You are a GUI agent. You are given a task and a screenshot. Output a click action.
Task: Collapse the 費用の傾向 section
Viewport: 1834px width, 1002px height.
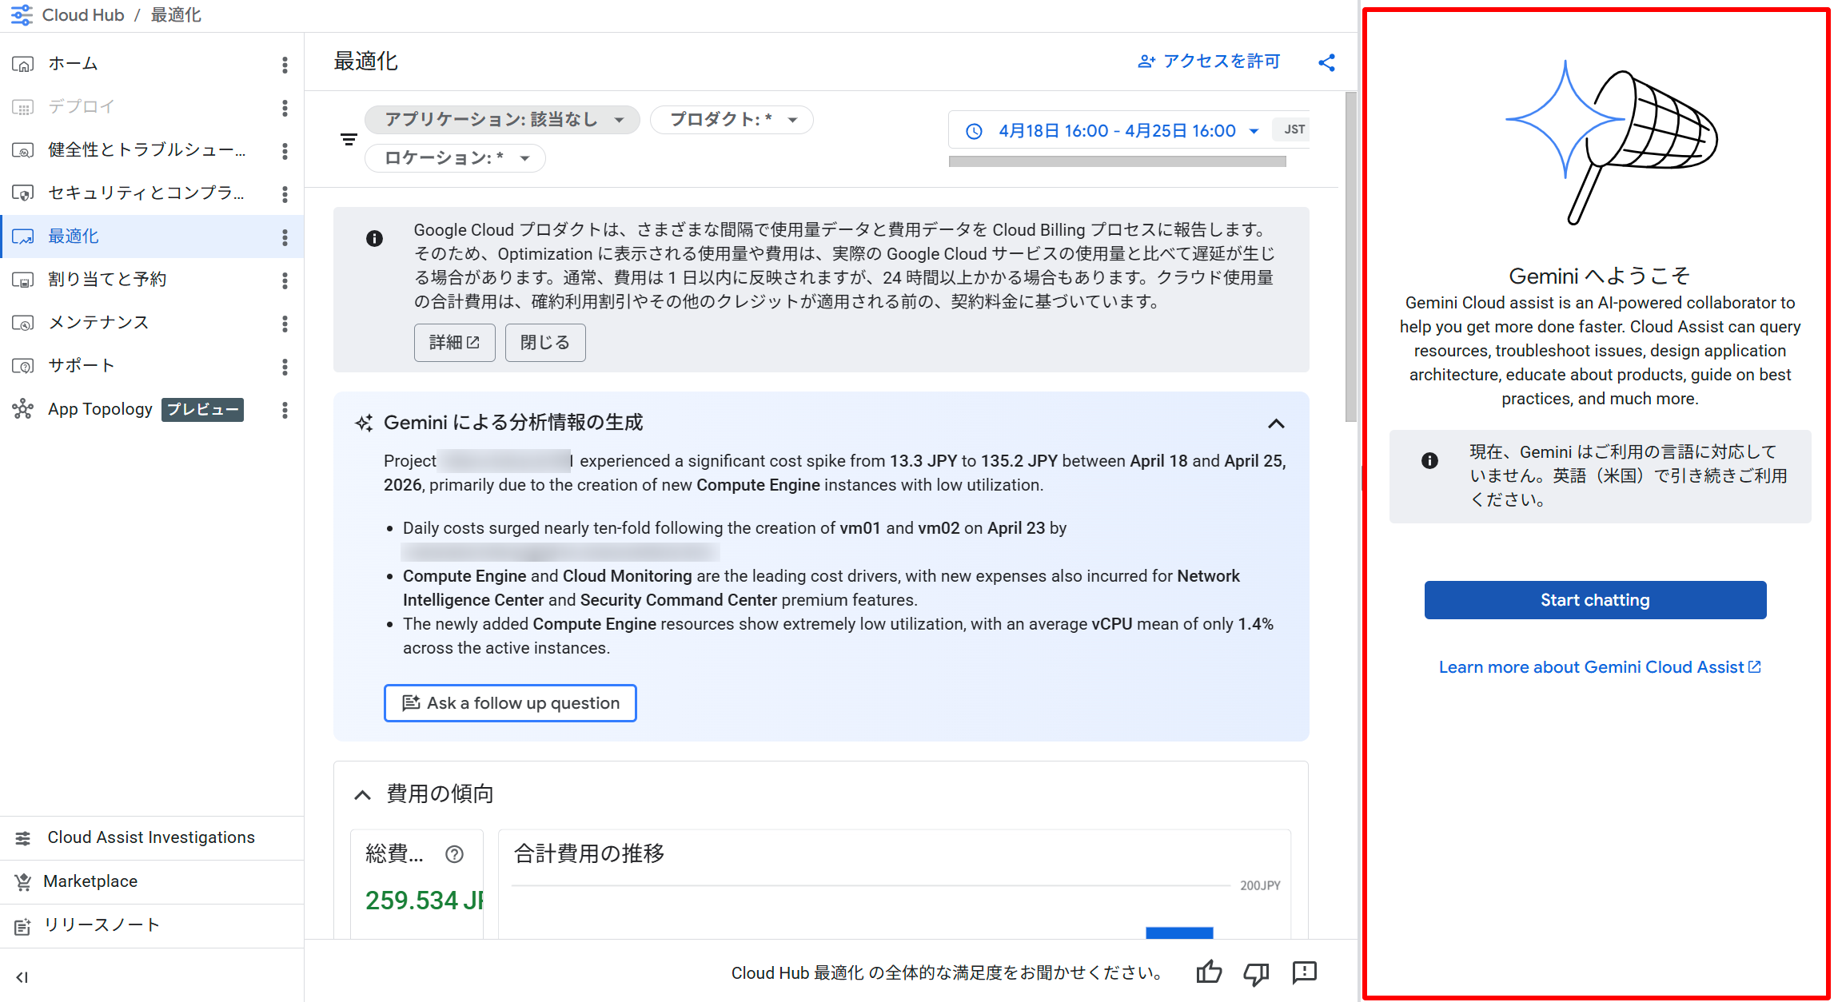(362, 794)
